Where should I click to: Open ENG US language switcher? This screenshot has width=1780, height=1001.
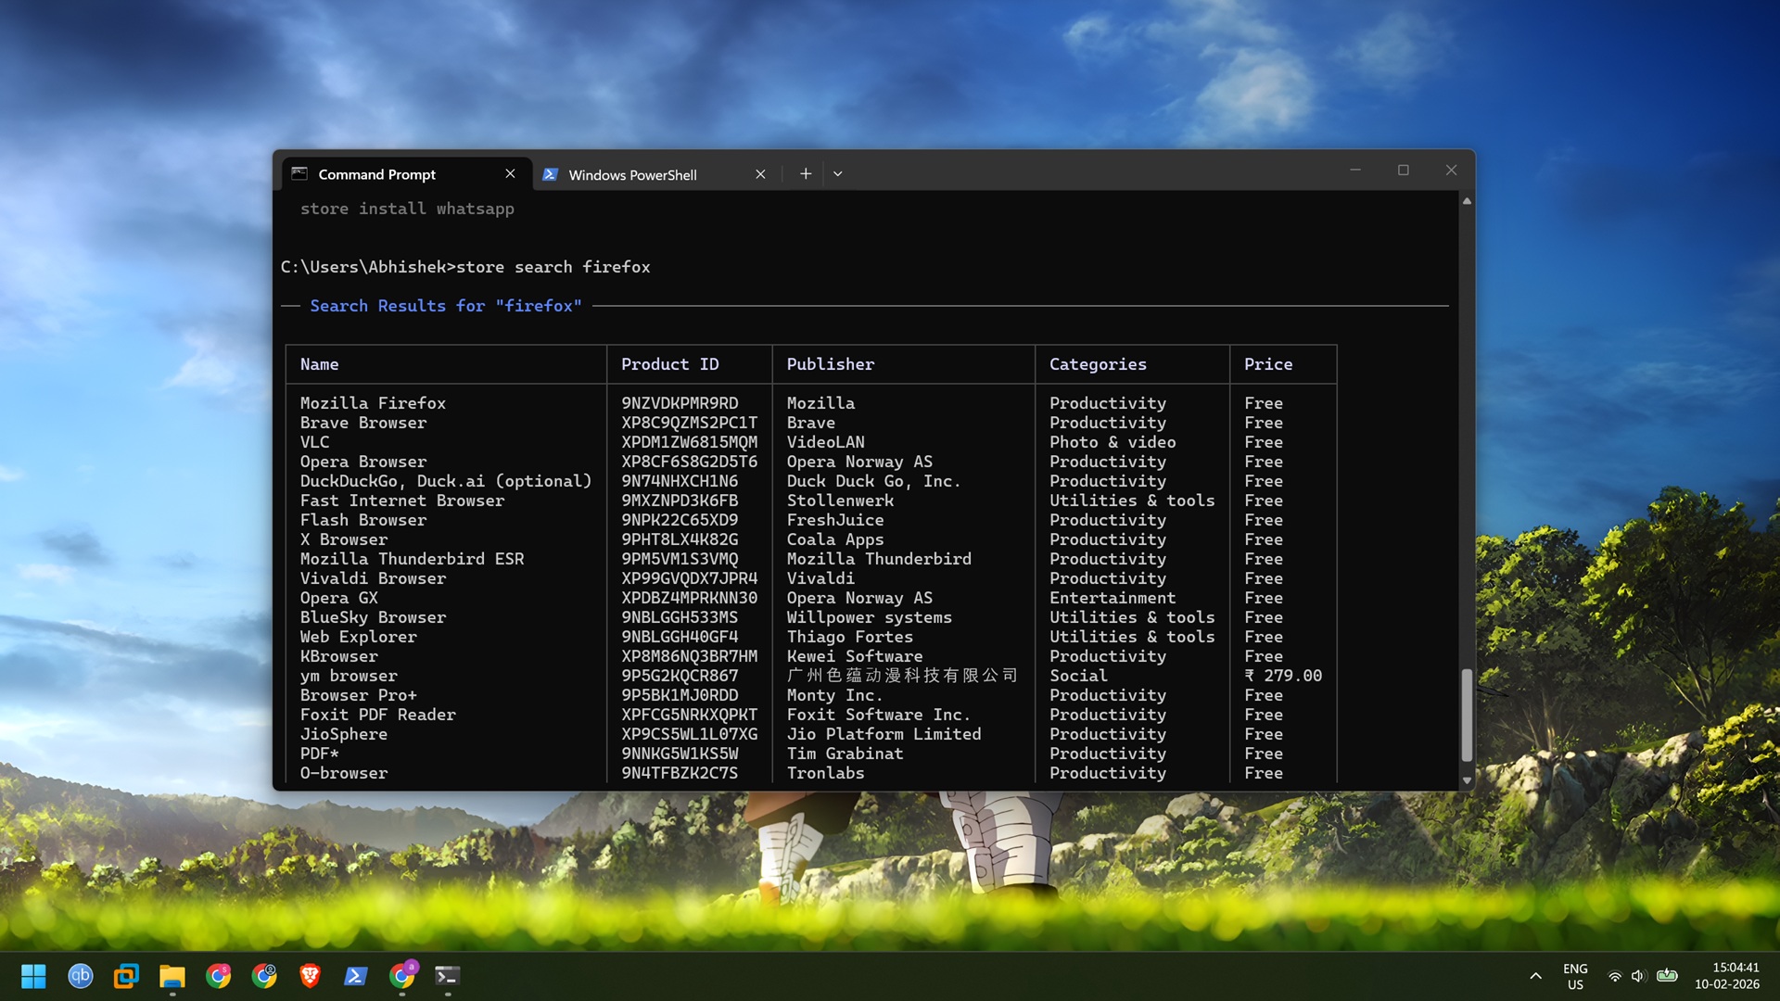pos(1575,976)
